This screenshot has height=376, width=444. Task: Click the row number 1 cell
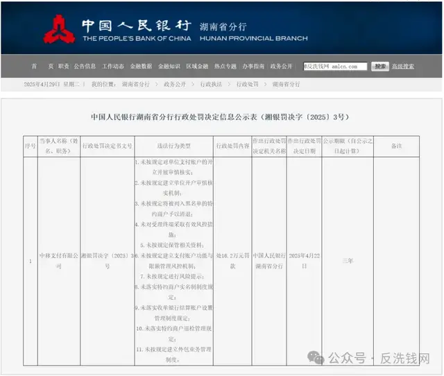tap(31, 261)
